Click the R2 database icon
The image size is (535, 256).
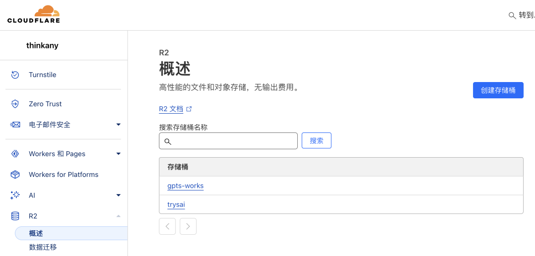tap(15, 216)
